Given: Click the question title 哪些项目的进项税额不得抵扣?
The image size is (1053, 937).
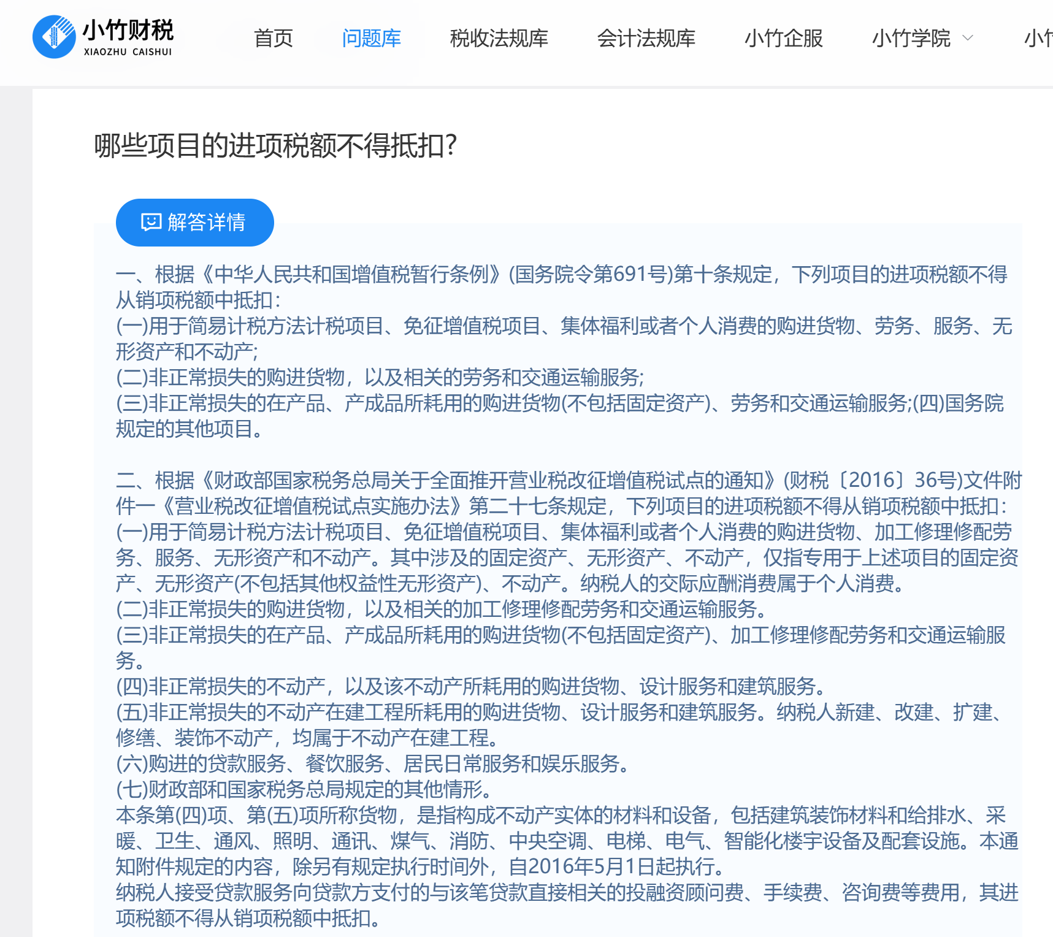Looking at the screenshot, I should [x=275, y=146].
